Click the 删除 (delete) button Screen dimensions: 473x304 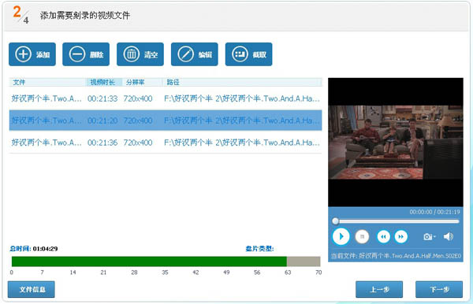tap(86, 54)
